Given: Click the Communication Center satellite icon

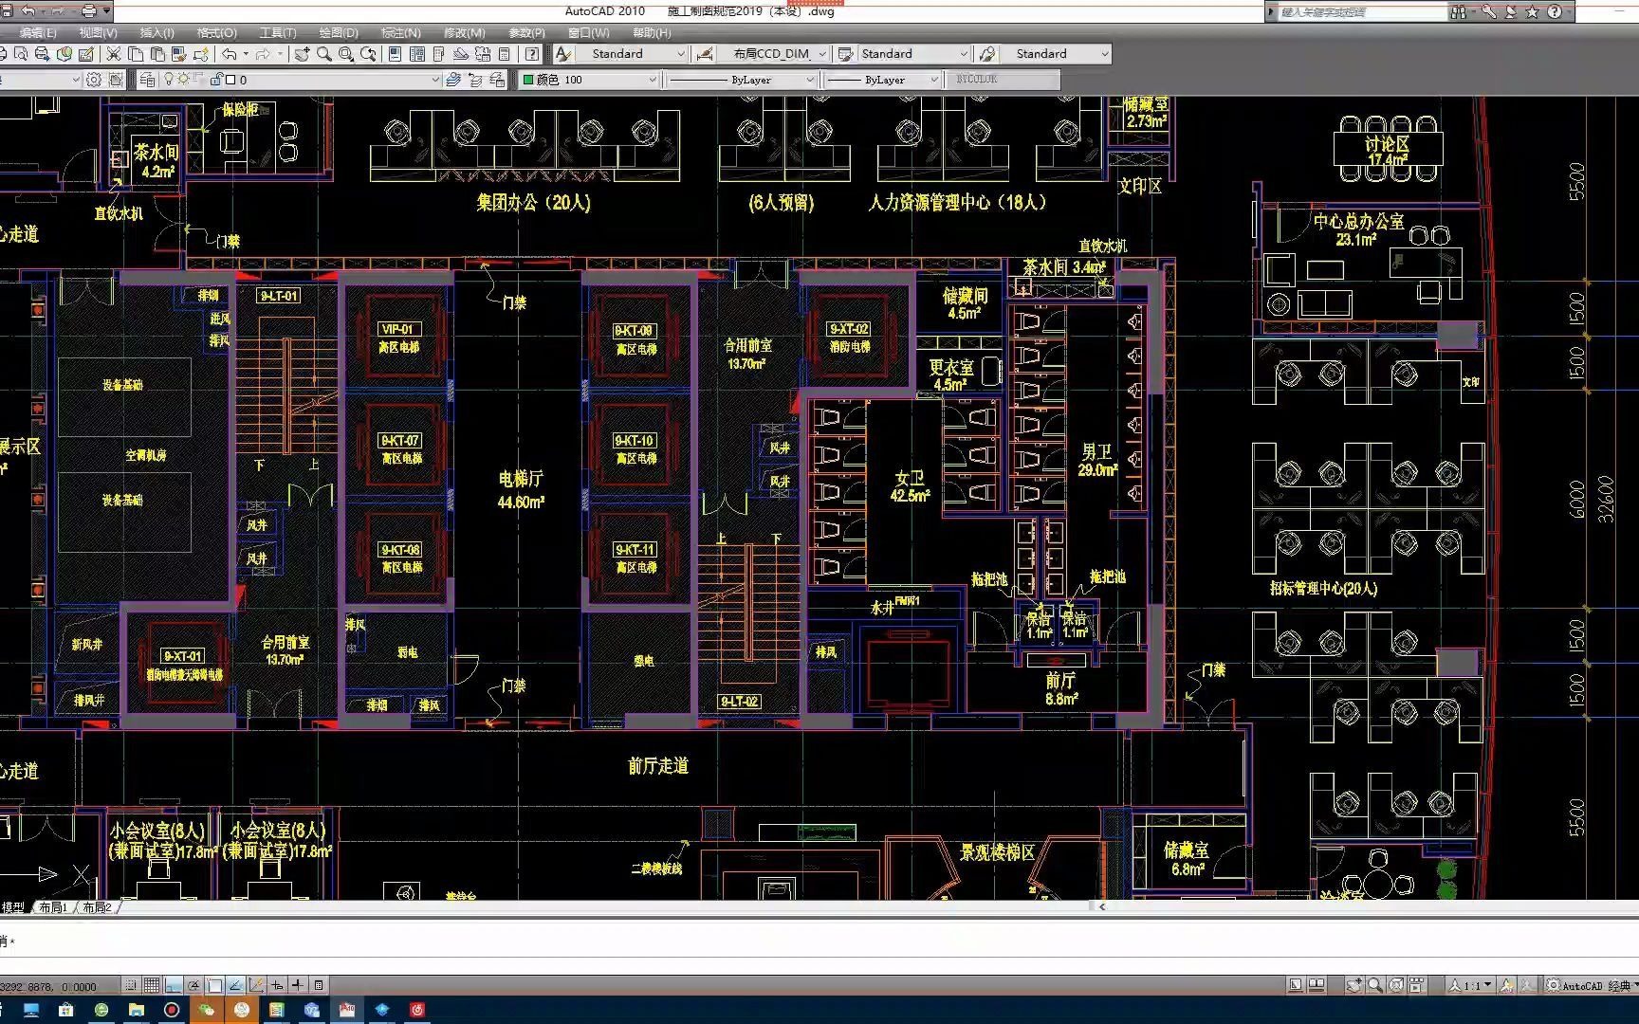Looking at the screenshot, I should pyautogui.click(x=1511, y=11).
